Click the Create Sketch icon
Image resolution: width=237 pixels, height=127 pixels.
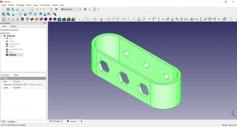pyautogui.click(x=4, y=19)
